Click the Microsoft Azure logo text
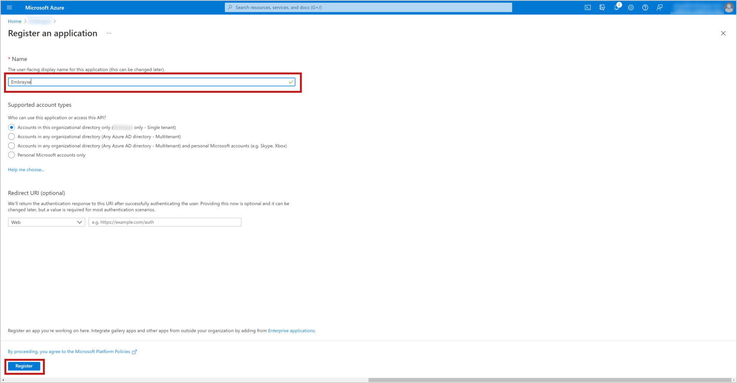 (x=45, y=8)
